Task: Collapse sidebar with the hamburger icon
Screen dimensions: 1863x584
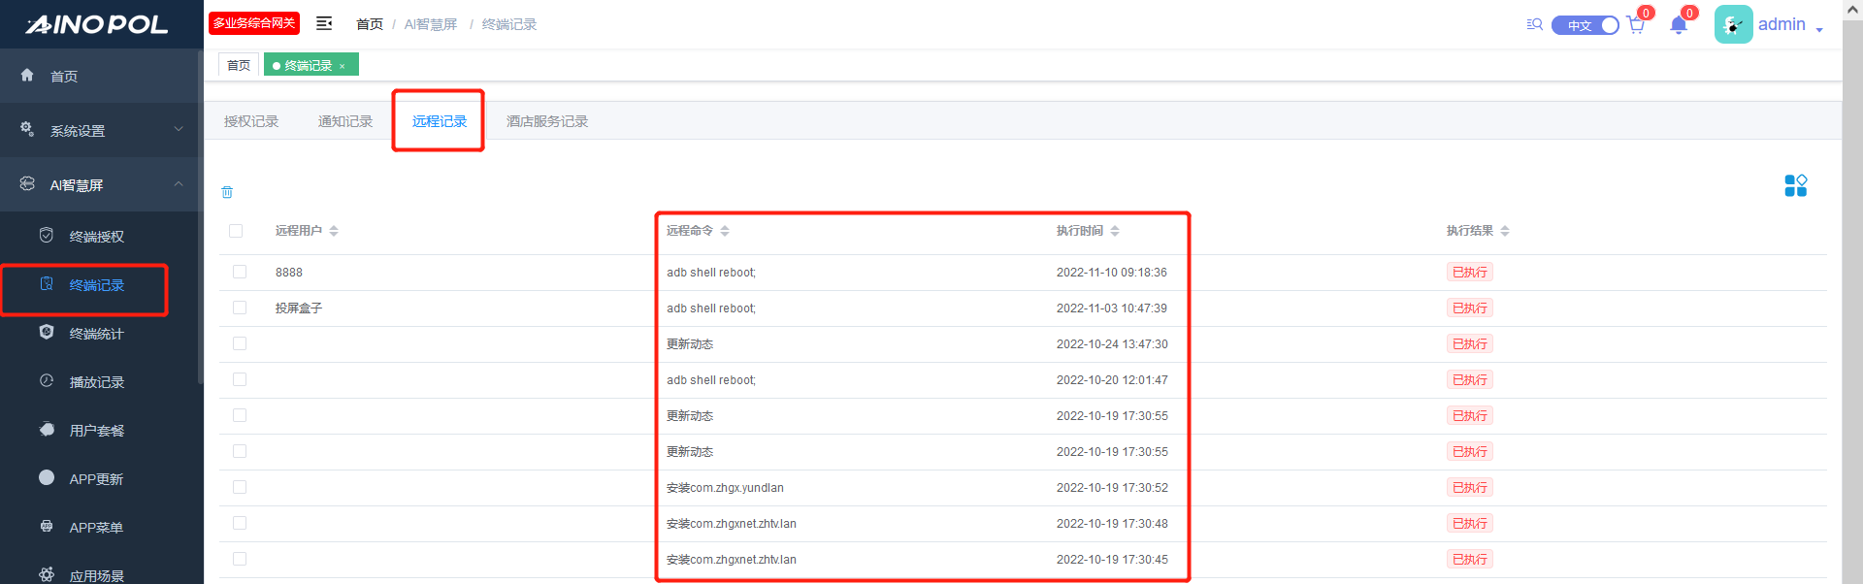Action: tap(324, 23)
